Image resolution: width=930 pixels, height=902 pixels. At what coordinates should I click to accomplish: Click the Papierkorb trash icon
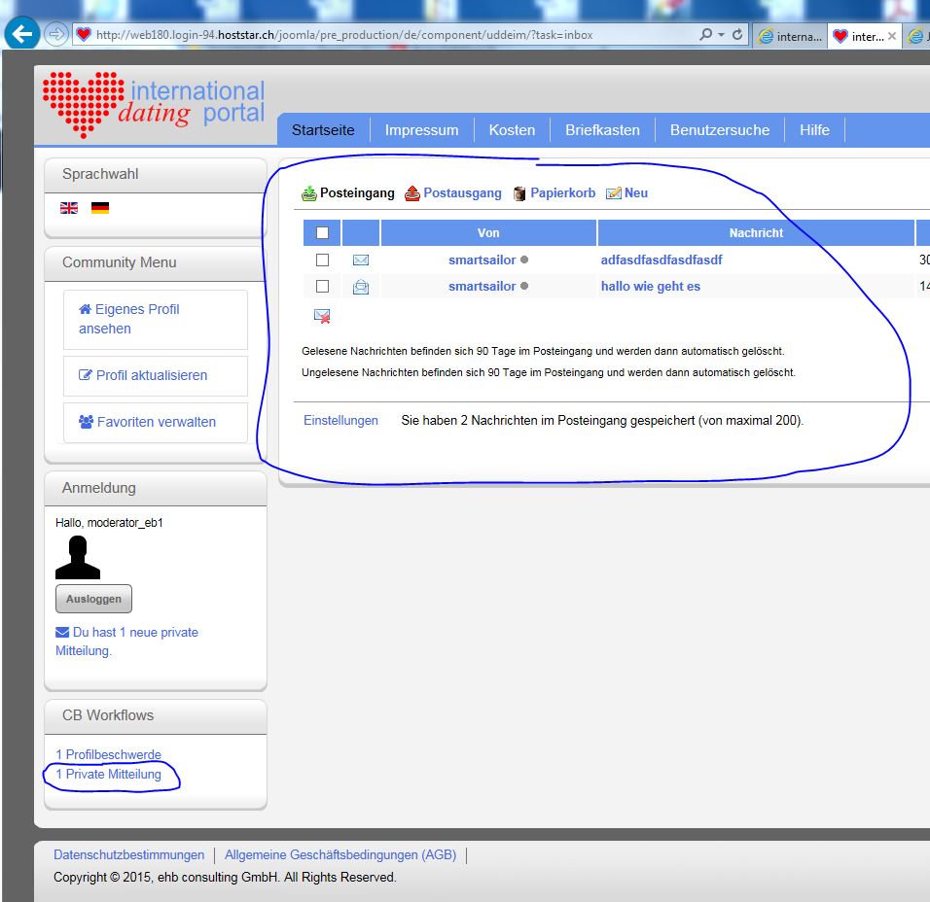click(519, 193)
